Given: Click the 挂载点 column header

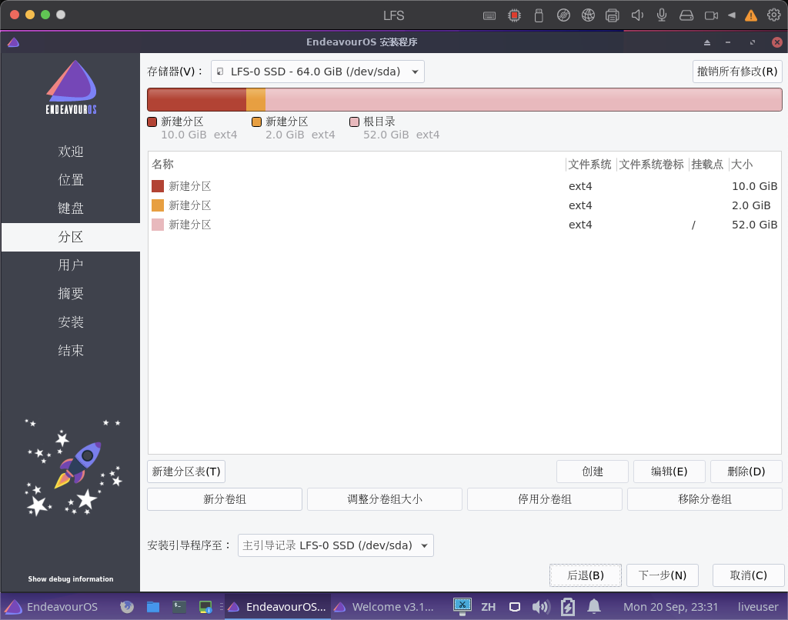Looking at the screenshot, I should 707,165.
